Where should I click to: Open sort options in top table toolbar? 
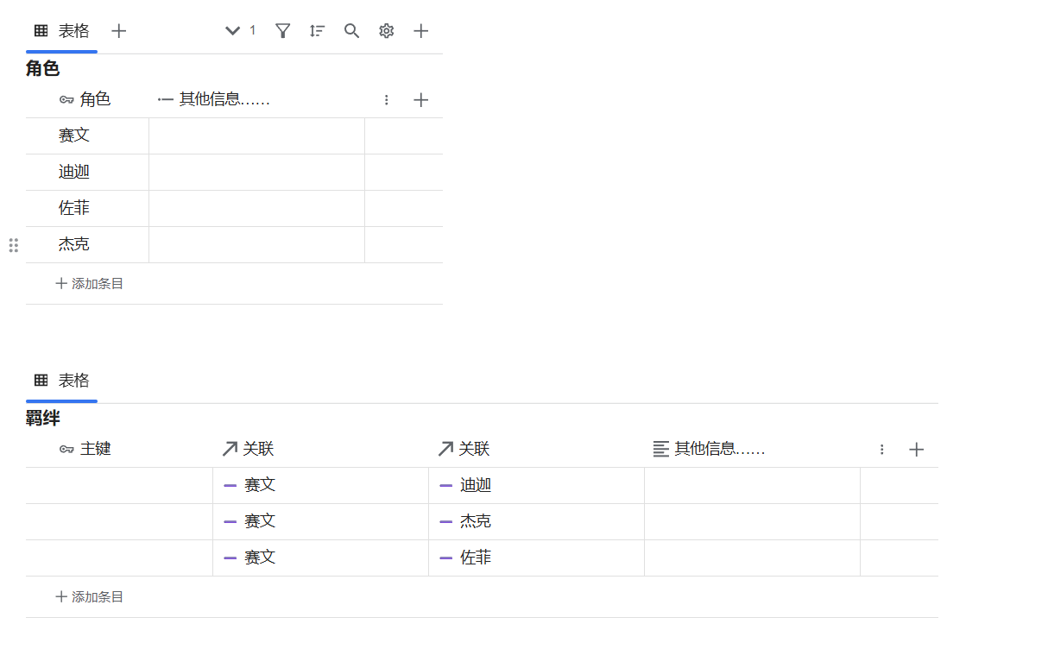(317, 31)
